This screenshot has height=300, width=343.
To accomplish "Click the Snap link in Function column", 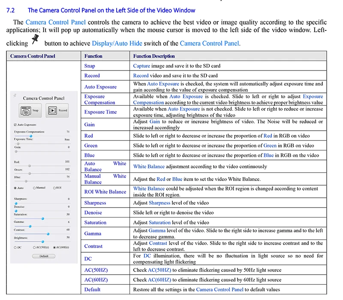I will pyautogui.click(x=90, y=66).
